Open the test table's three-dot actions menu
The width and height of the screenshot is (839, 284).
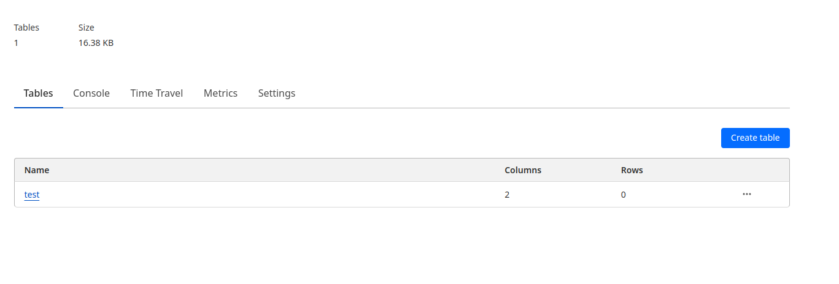(x=746, y=195)
